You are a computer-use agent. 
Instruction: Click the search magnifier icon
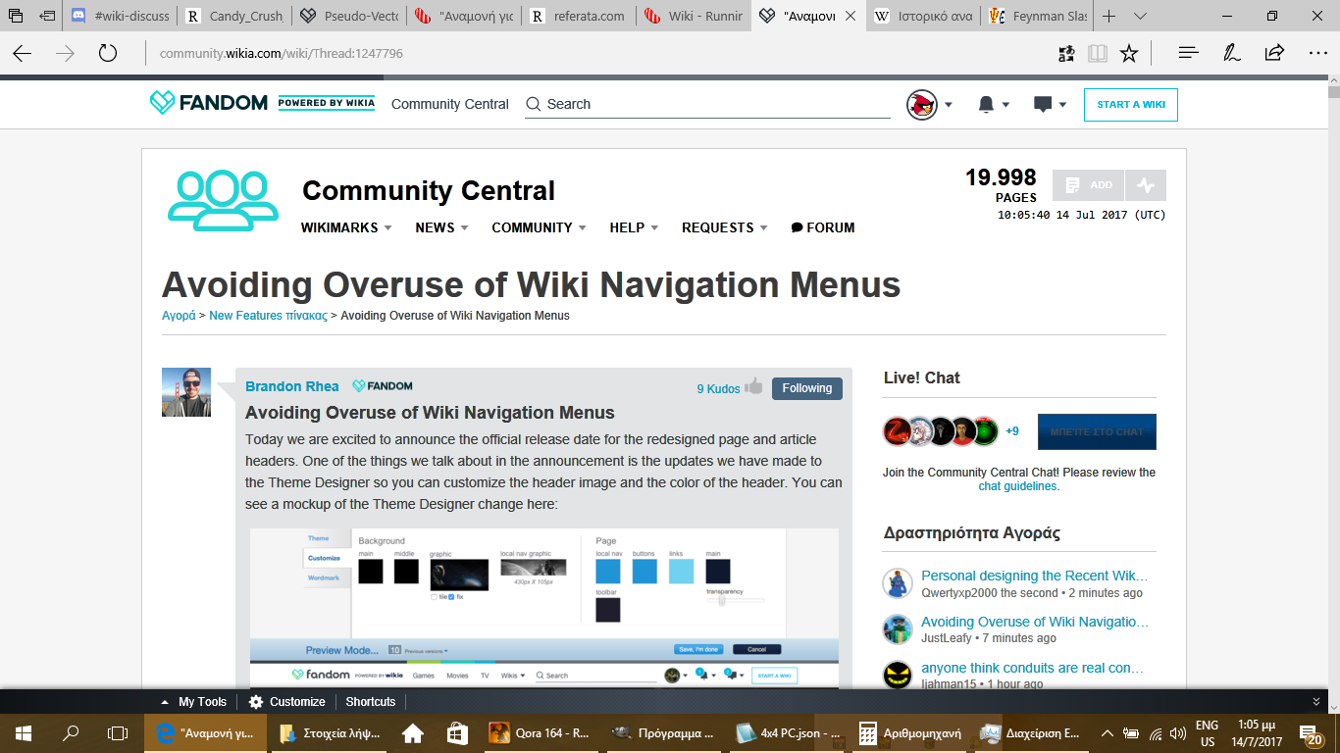(x=534, y=104)
